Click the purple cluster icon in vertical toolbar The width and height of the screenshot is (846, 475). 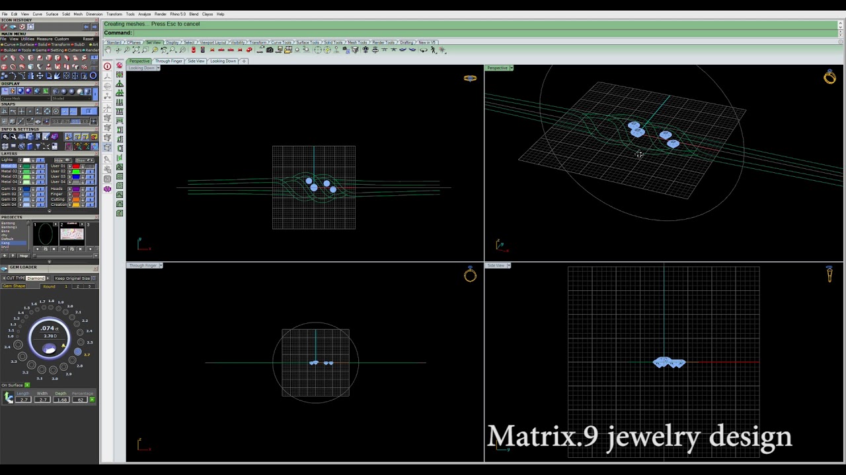(108, 189)
